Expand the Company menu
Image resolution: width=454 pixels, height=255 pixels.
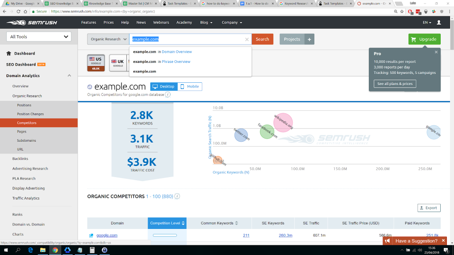[231, 23]
